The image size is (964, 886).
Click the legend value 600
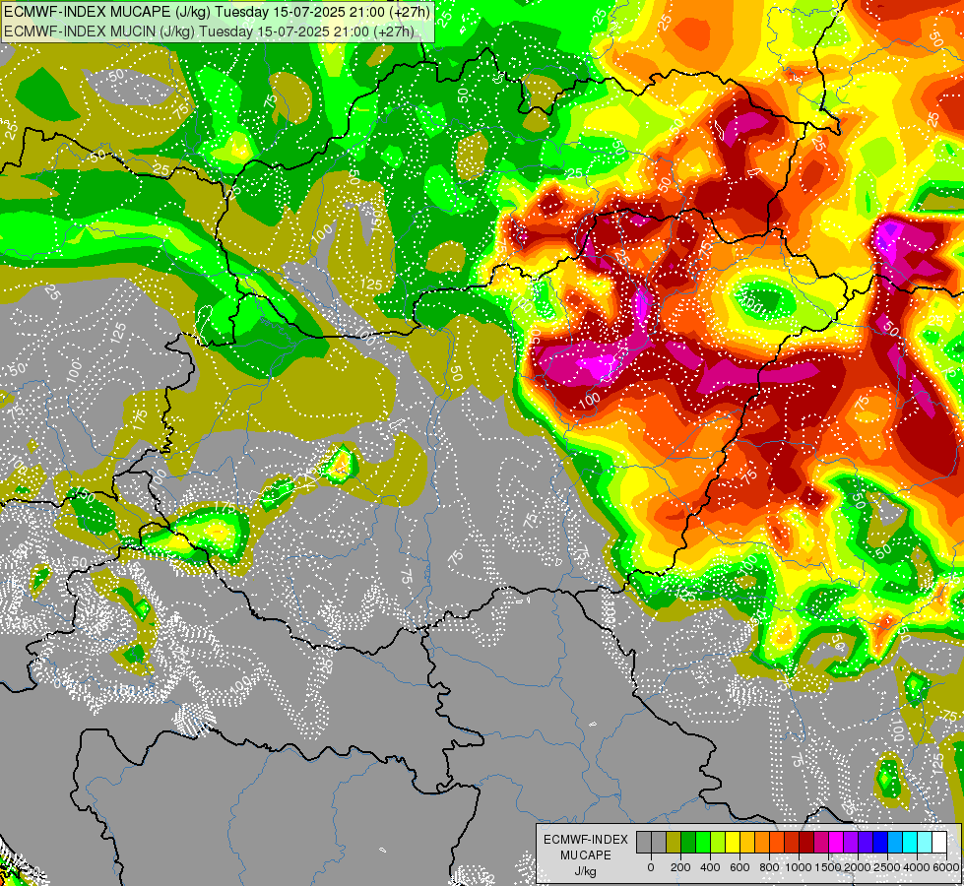[x=739, y=867]
